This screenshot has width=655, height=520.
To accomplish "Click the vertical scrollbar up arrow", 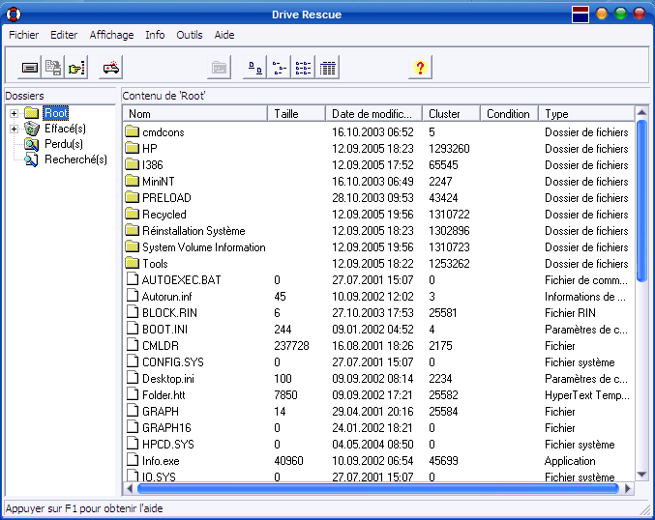I will coord(641,112).
